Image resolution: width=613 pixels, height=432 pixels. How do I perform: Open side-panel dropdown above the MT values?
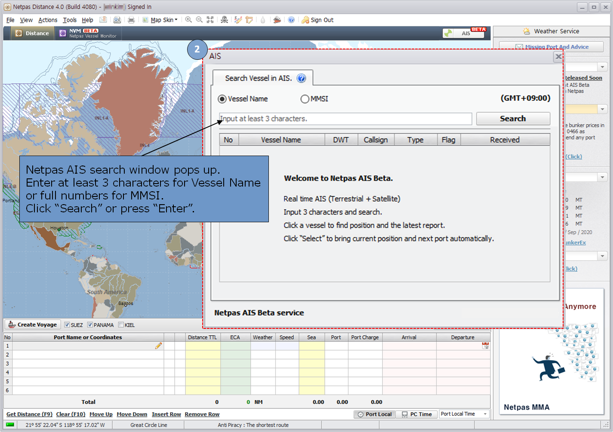tap(602, 177)
